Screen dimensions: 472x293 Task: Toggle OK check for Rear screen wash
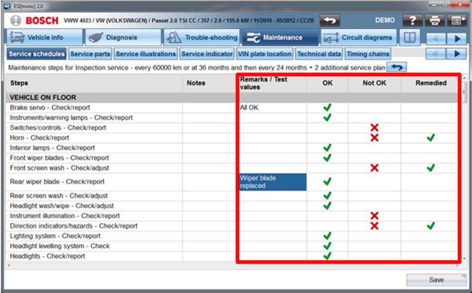327,196
